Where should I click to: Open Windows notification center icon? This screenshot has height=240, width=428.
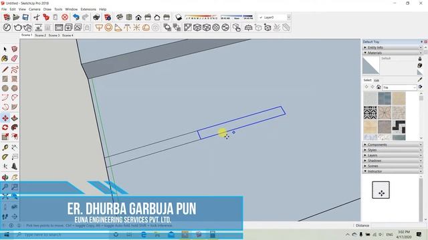(419, 234)
